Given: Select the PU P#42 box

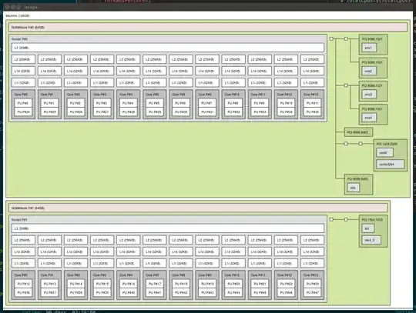Looking at the screenshot, I should coord(181,292).
